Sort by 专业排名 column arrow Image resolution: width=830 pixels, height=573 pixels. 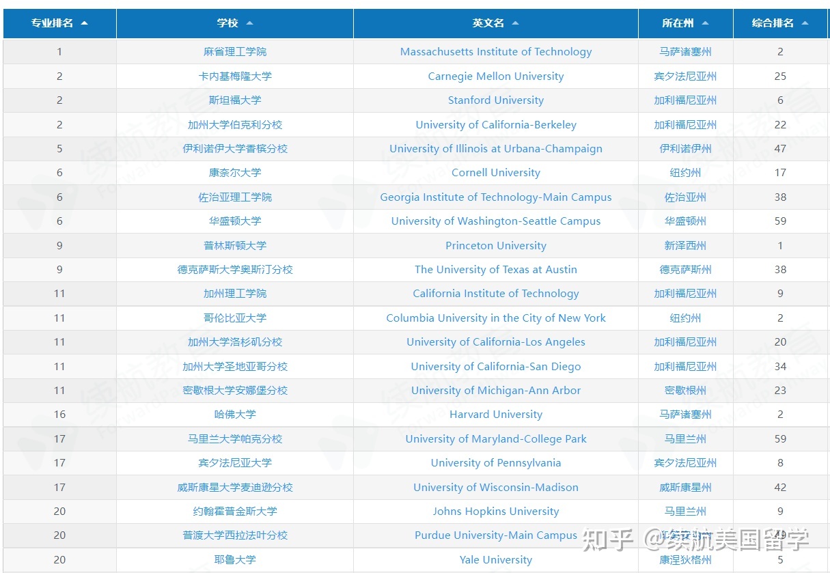(84, 23)
